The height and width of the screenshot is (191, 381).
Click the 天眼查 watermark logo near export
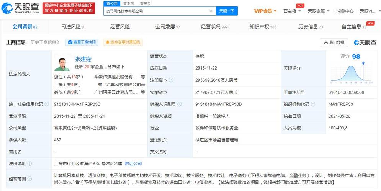(x=365, y=43)
